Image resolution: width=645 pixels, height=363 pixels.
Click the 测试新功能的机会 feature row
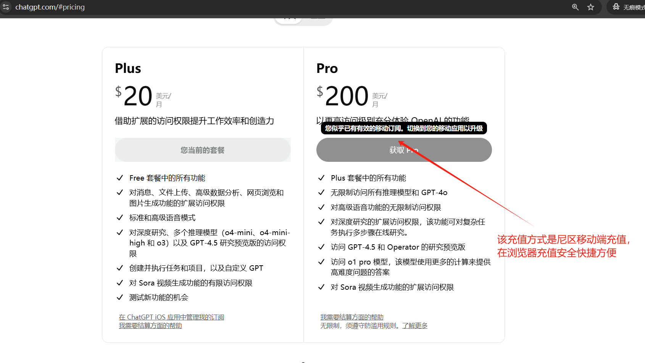click(159, 297)
